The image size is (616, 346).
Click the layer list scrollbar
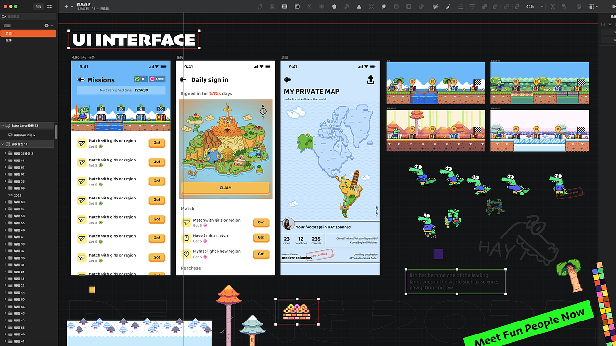point(57,133)
